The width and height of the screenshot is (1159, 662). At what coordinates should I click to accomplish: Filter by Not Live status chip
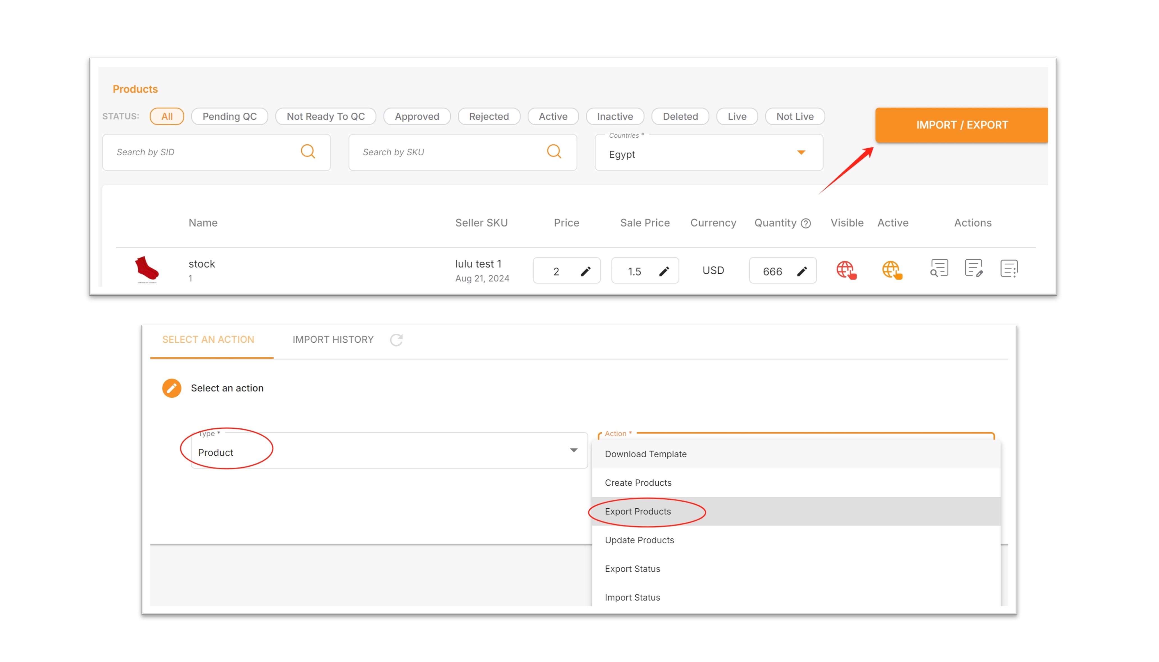tap(794, 116)
